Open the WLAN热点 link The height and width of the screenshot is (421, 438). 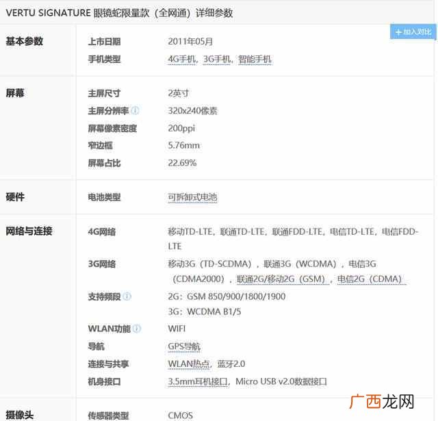189,363
